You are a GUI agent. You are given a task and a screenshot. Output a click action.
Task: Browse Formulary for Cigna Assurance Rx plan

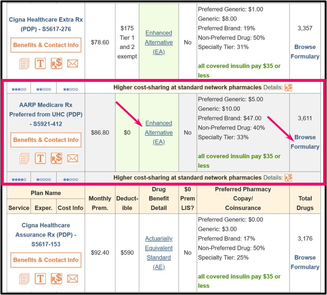tap(305, 262)
